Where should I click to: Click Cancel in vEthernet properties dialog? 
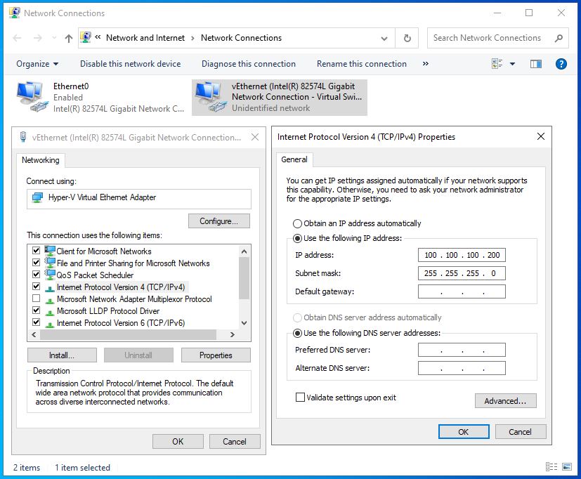pos(235,442)
